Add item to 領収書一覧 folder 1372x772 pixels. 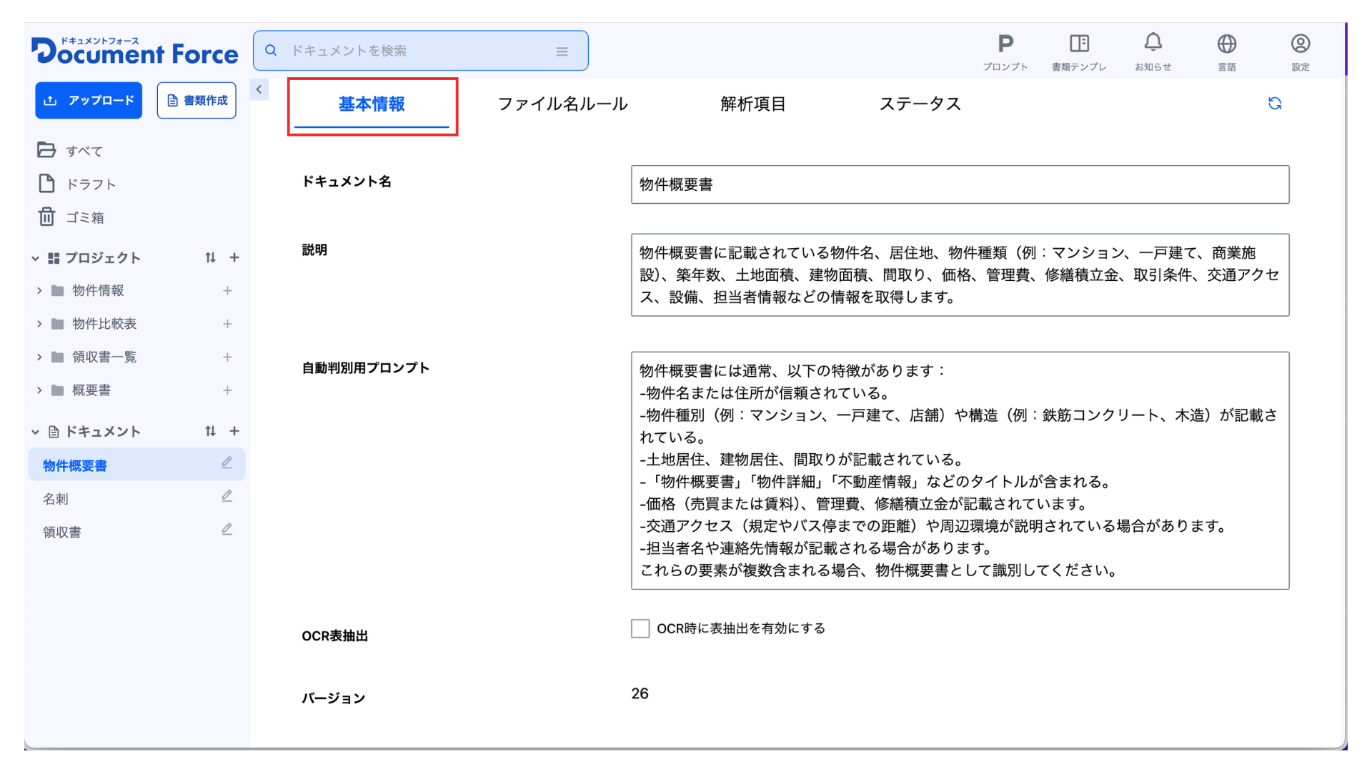[x=227, y=357]
